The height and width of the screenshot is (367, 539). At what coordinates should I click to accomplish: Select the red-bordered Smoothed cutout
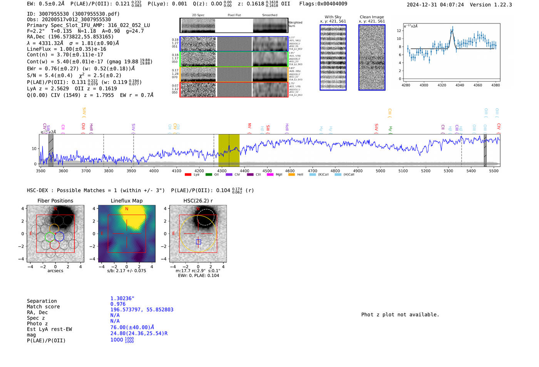270,90
